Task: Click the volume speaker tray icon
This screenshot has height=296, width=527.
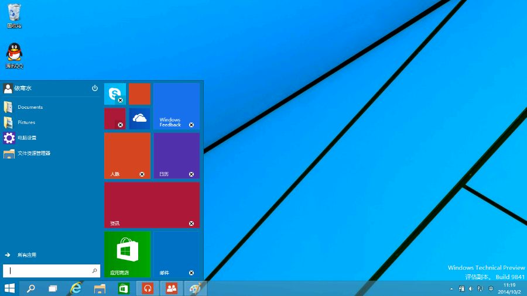Action: 471,288
